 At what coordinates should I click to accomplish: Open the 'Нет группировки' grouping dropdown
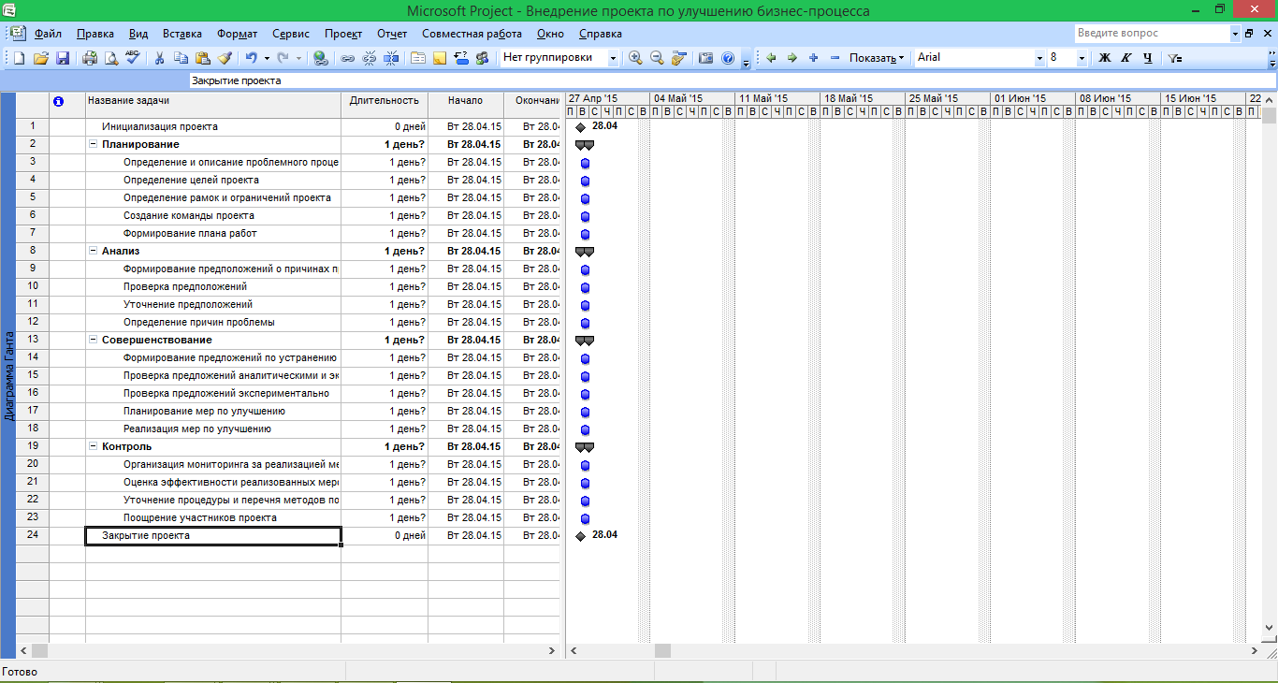point(613,58)
